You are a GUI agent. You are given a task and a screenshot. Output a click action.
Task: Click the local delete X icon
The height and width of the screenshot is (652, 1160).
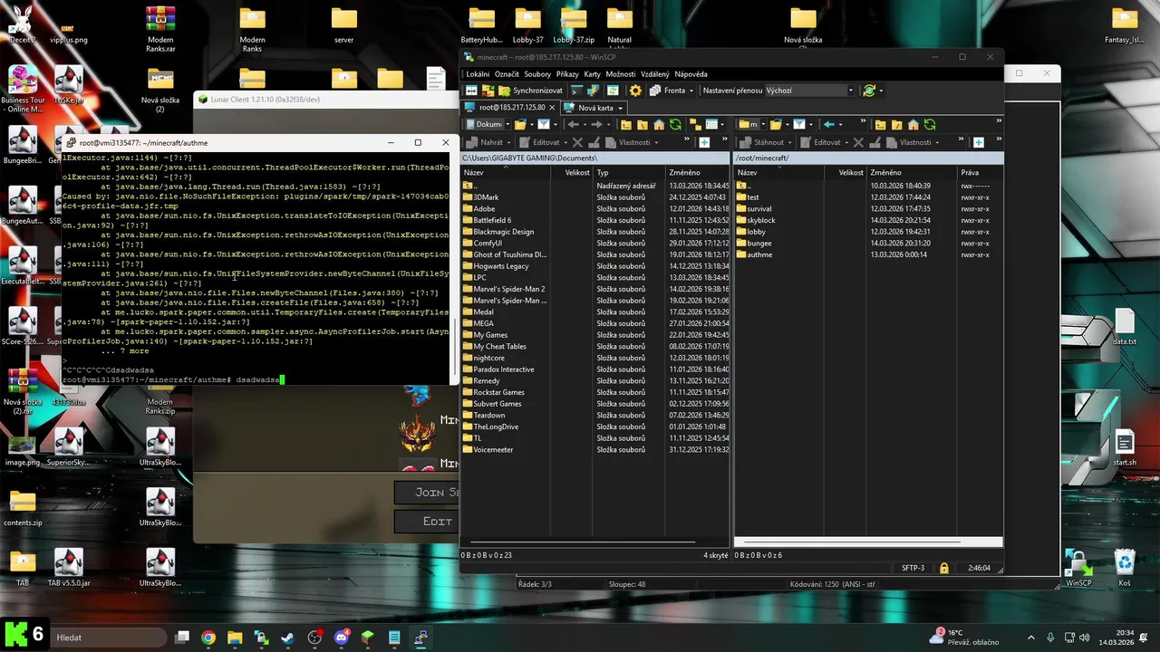click(x=577, y=142)
